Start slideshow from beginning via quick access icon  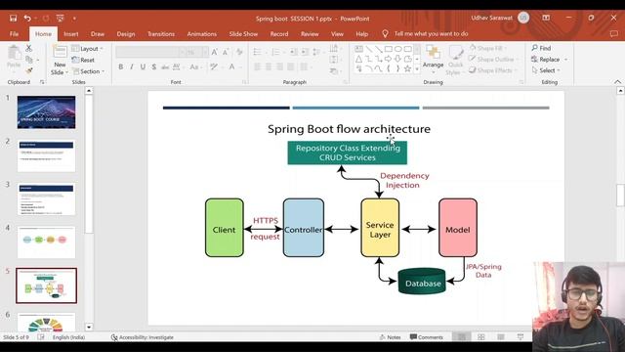click(x=60, y=19)
